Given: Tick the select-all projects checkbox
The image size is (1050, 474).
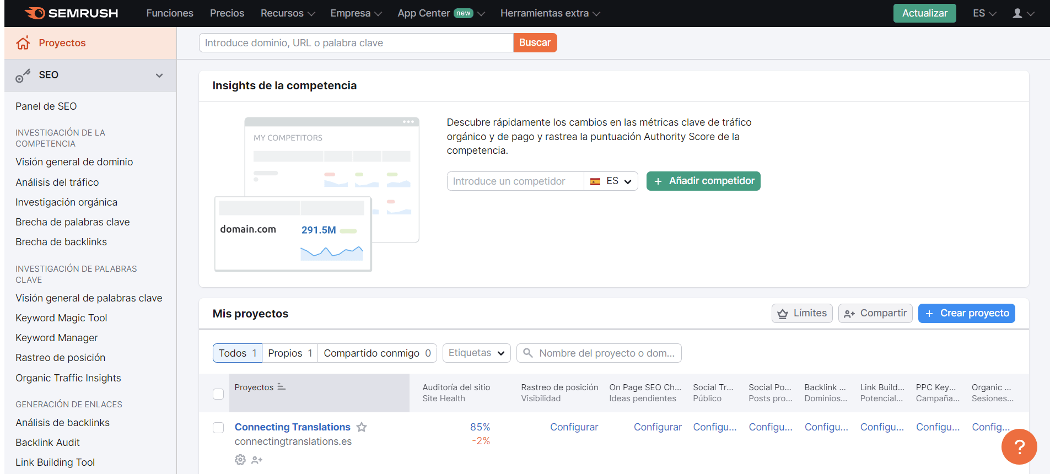Looking at the screenshot, I should pyautogui.click(x=218, y=394).
